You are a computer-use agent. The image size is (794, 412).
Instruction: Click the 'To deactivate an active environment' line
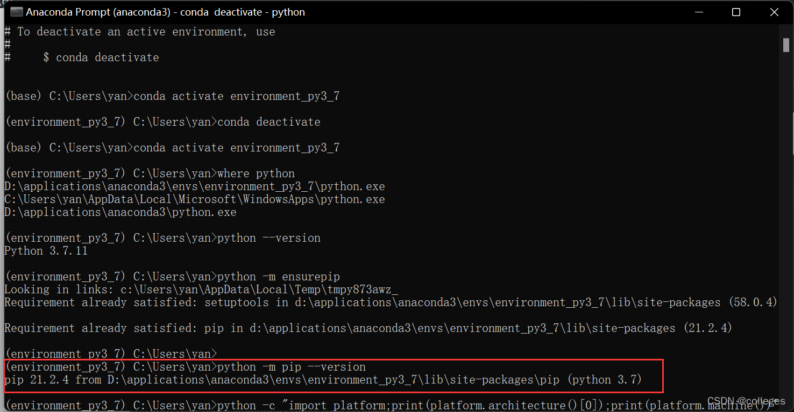pos(140,32)
